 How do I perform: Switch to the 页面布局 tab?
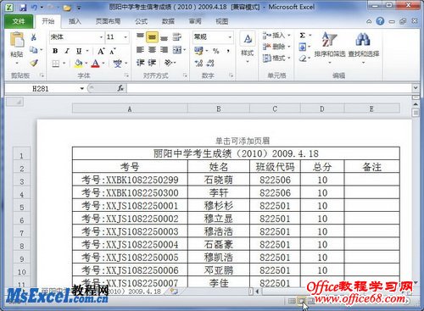[108, 21]
